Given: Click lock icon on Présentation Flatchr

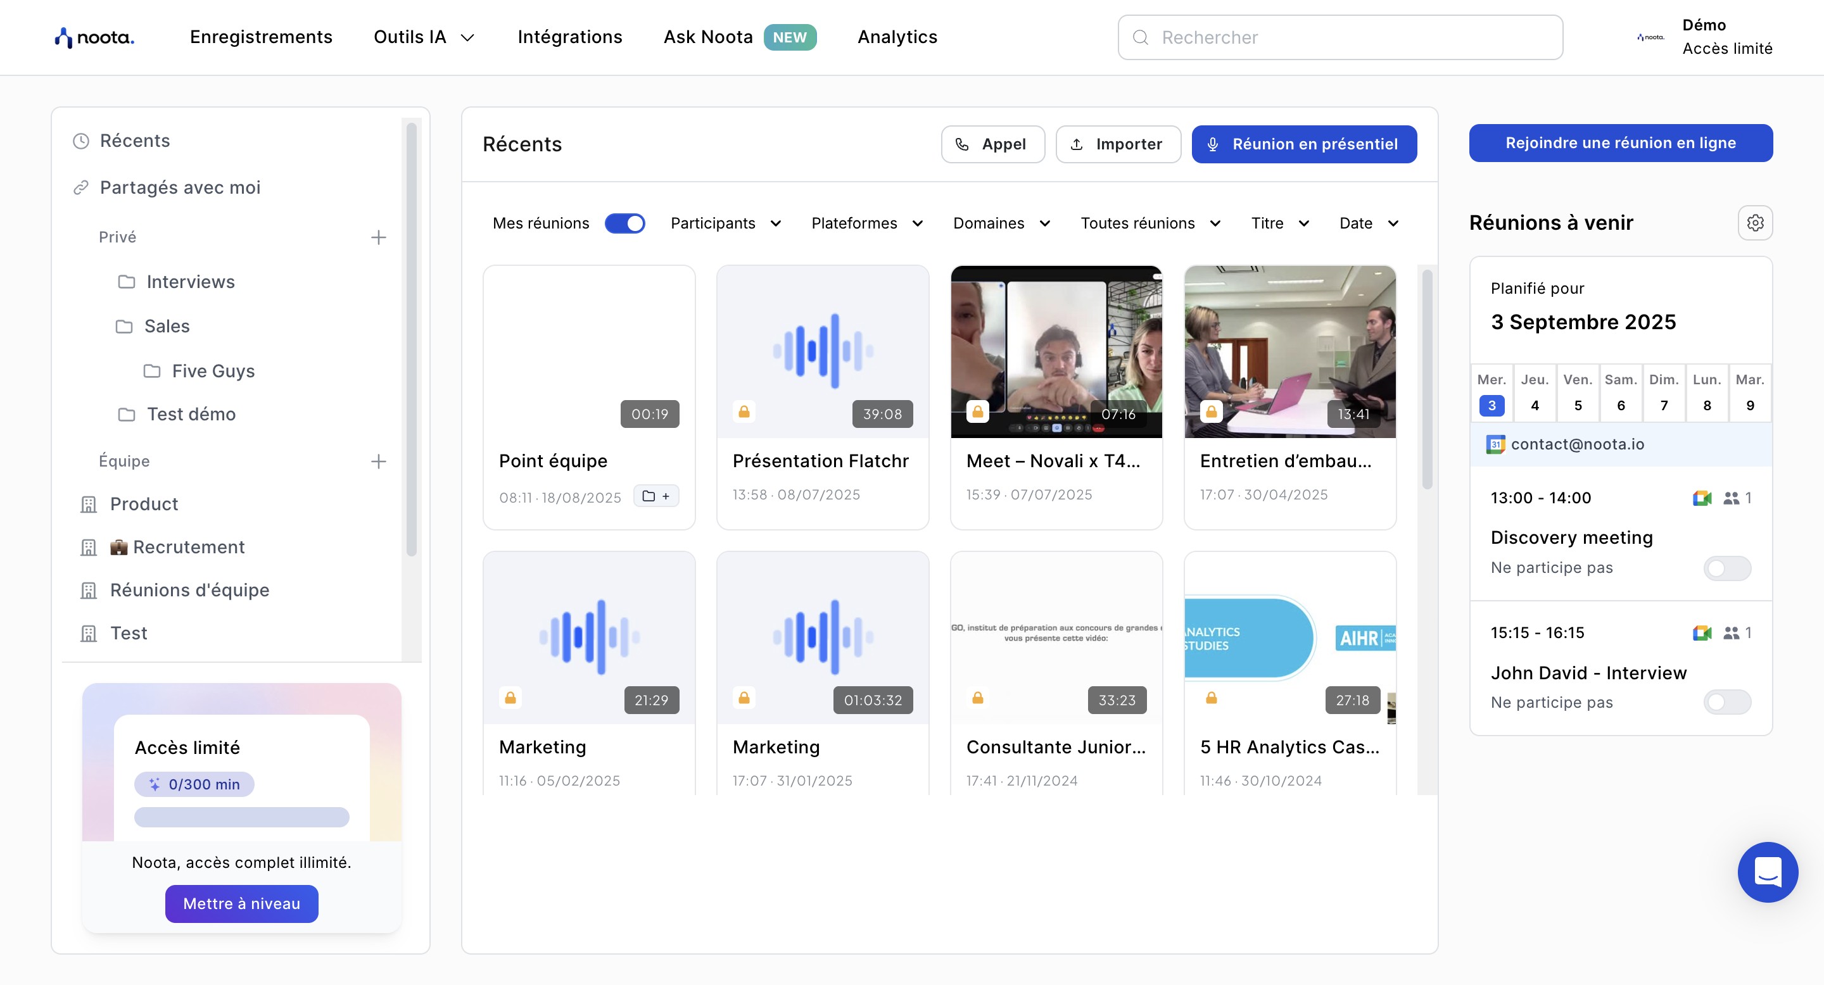Looking at the screenshot, I should pos(744,412).
